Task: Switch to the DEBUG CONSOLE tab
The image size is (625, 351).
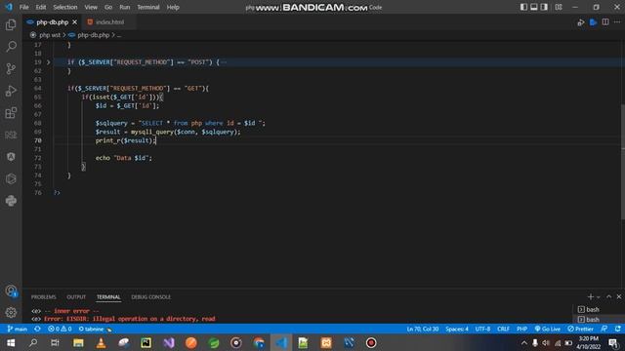Action: (x=150, y=297)
